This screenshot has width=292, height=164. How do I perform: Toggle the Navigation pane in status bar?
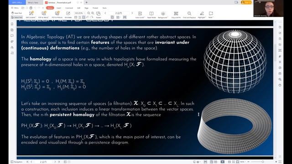click(16, 162)
